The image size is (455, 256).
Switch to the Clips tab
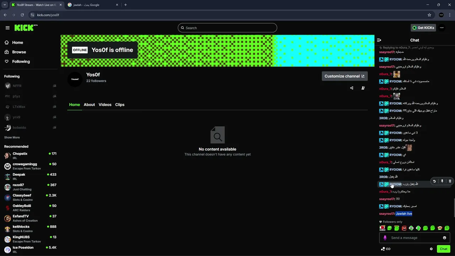(x=120, y=105)
